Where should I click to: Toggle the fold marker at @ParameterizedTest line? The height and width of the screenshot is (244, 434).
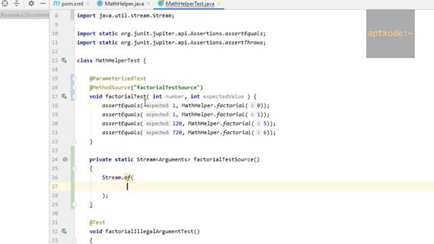(74, 79)
